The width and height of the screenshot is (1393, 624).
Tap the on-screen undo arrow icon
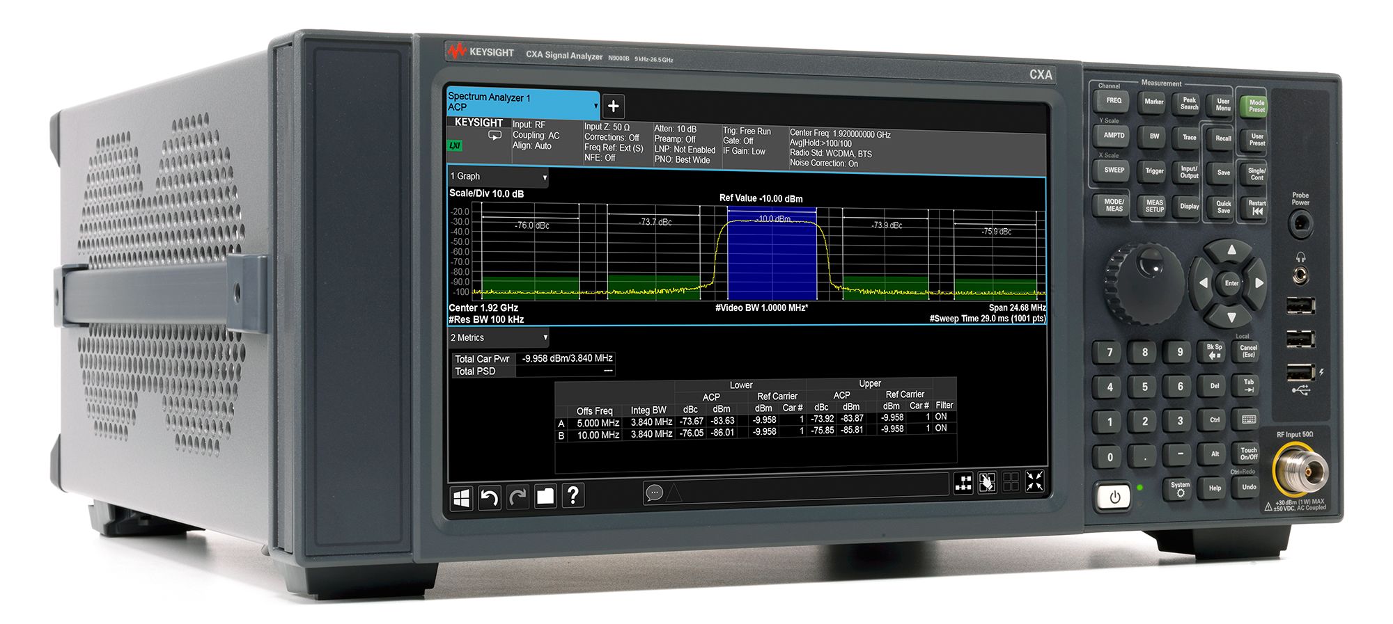[490, 497]
